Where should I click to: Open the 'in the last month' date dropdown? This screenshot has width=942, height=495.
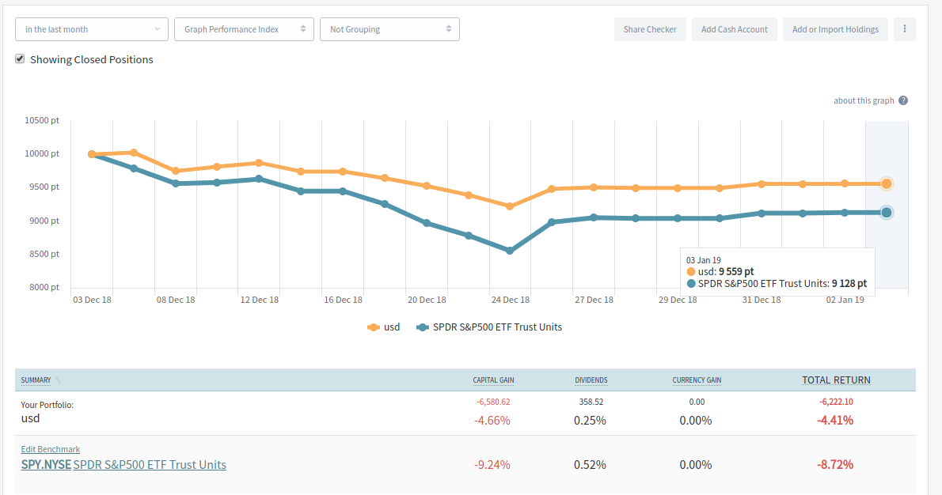coord(92,29)
